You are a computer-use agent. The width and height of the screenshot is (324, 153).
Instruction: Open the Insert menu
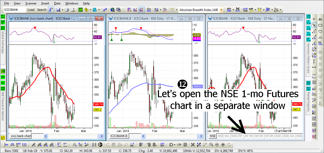coord(45,3)
